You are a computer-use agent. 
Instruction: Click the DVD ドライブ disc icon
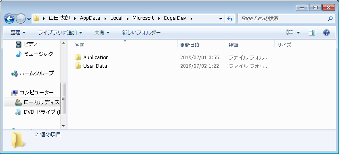(x=18, y=112)
